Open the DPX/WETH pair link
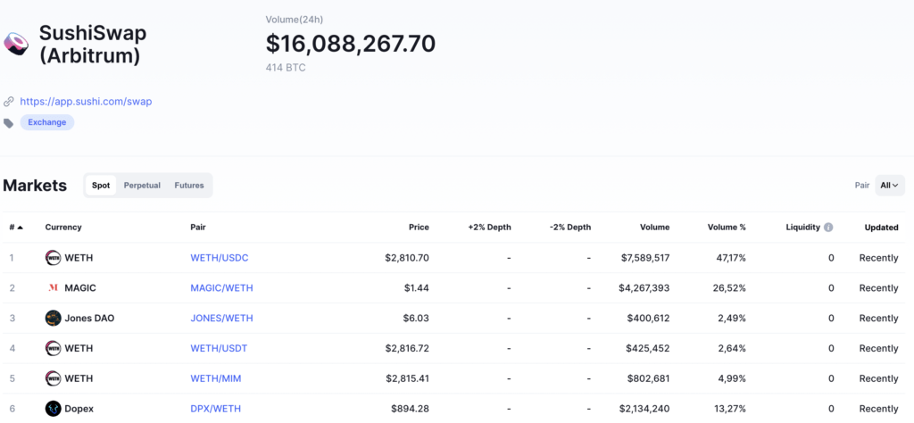 click(216, 409)
